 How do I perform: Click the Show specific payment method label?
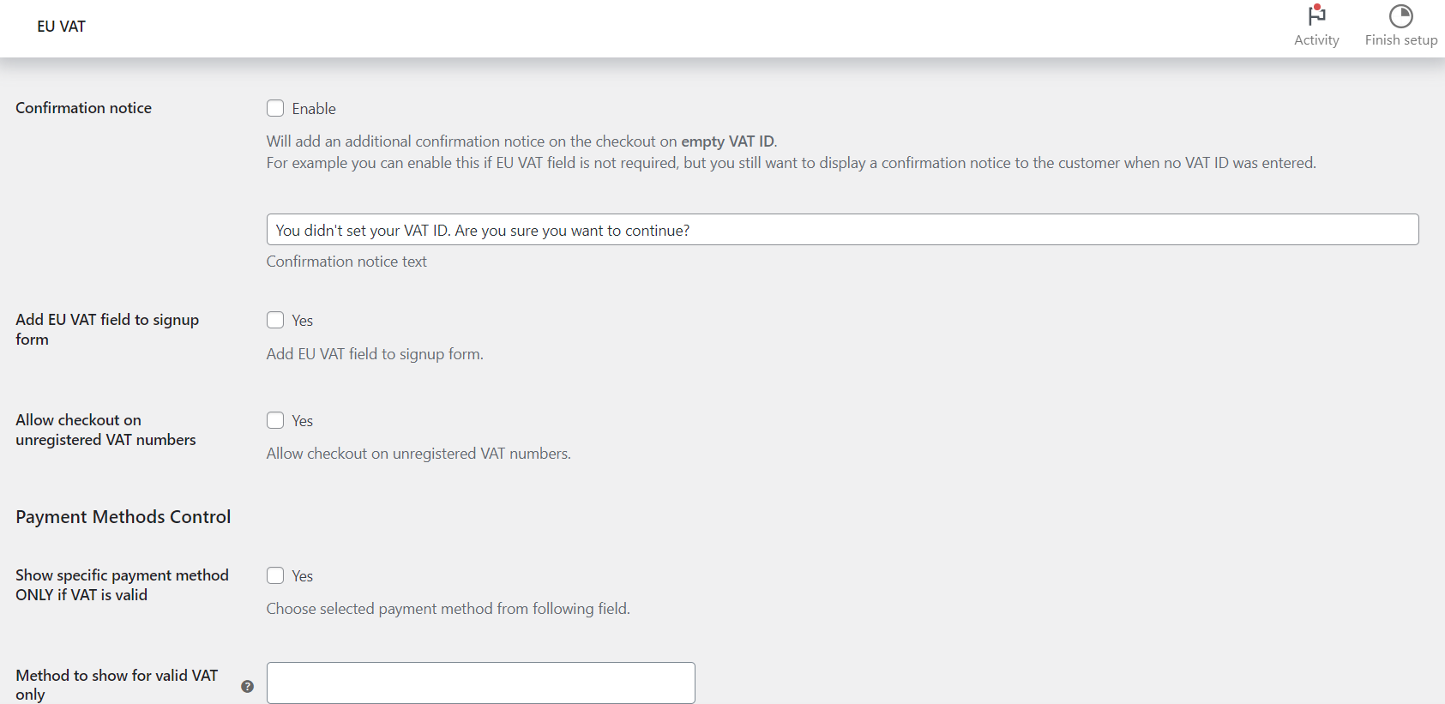click(x=122, y=584)
